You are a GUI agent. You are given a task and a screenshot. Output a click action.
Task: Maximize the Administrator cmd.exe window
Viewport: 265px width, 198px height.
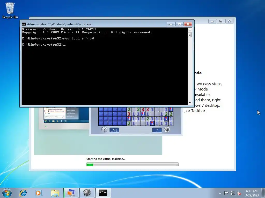179,24
